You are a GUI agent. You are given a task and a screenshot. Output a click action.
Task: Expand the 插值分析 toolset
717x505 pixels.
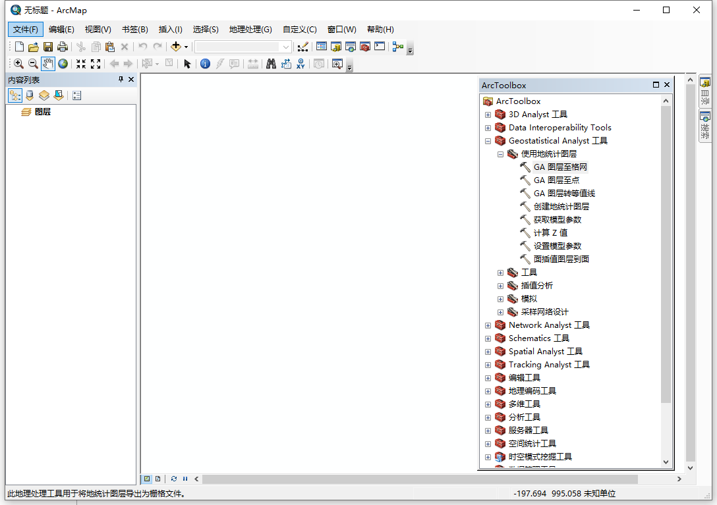[500, 286]
